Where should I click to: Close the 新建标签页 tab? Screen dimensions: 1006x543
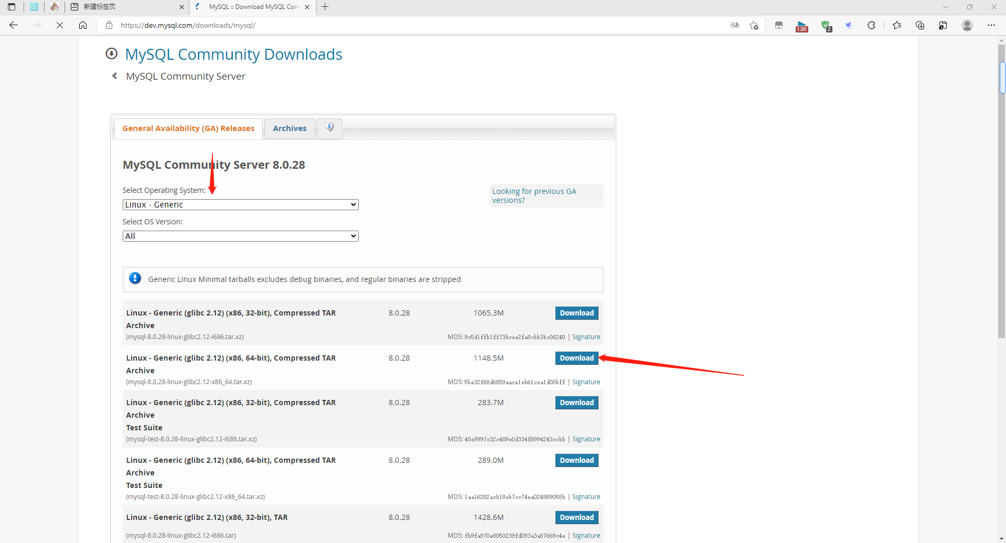click(181, 7)
